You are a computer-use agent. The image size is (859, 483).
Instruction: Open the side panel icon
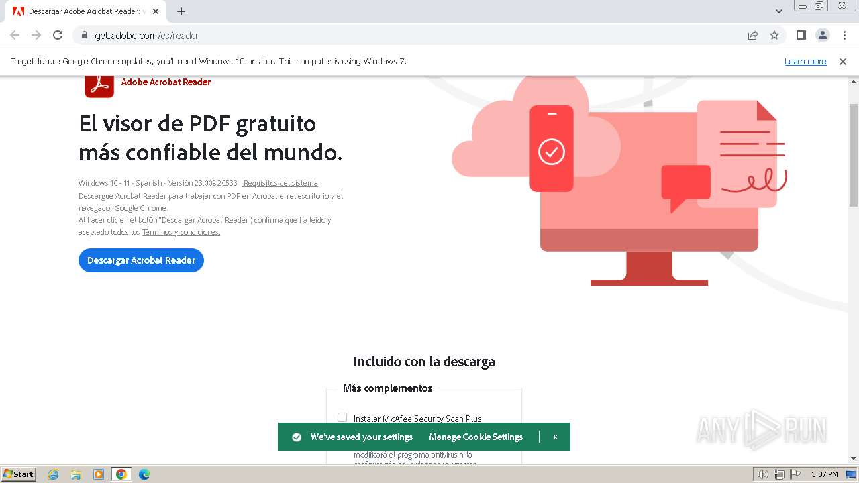pos(801,35)
